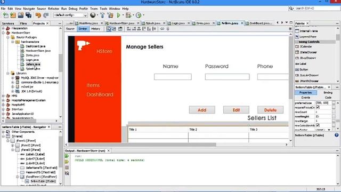Click the change vertical resizability icon
Image resolution: width=341 pixels, height=192 pixels.
(168, 29)
